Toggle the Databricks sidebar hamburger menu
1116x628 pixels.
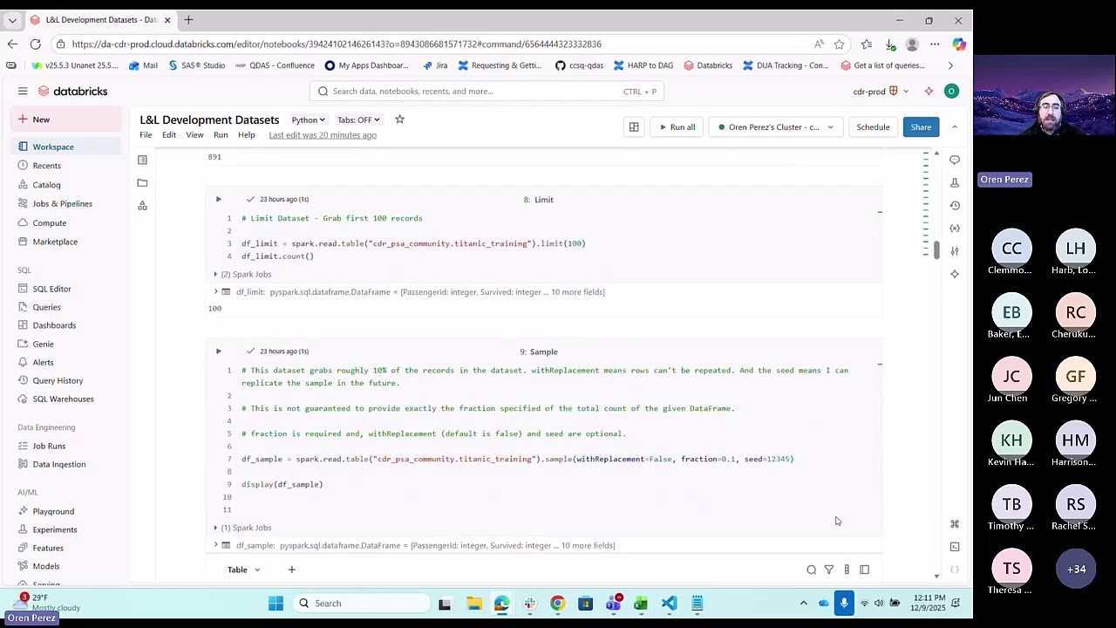click(23, 91)
